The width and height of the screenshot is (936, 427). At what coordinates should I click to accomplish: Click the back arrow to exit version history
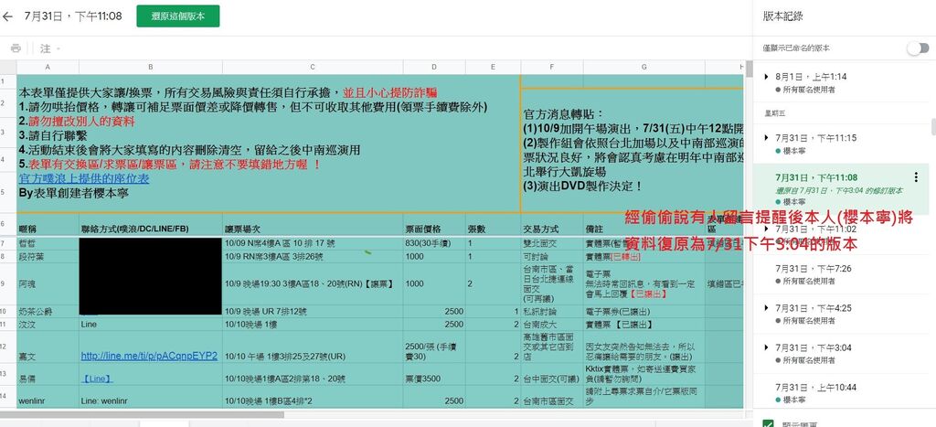(x=7, y=16)
